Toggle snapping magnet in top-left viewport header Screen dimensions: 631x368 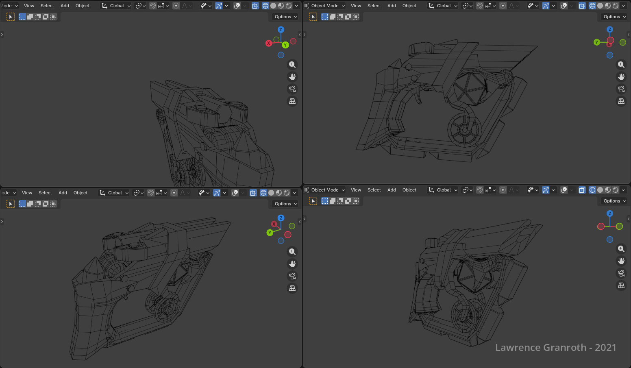152,6
